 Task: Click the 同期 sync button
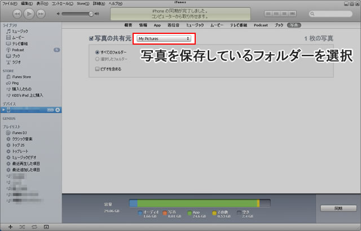(x=338, y=208)
